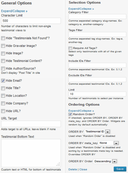128x173 pixels.
Task: Collapse the Selection Options section
Action: point(81,9)
